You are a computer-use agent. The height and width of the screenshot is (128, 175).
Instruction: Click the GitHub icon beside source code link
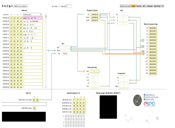pos(144,97)
